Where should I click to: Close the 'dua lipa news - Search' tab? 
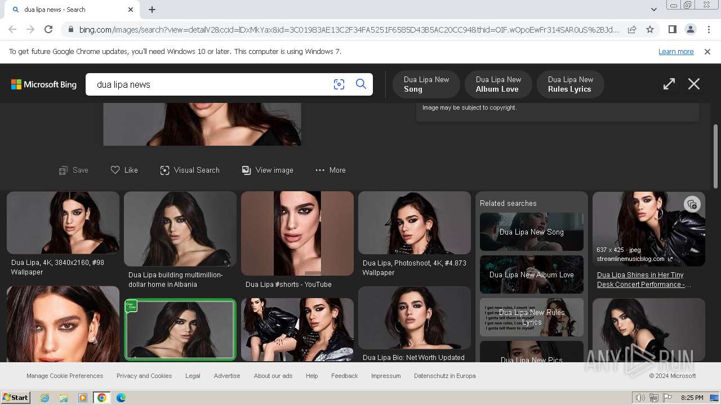(x=131, y=10)
